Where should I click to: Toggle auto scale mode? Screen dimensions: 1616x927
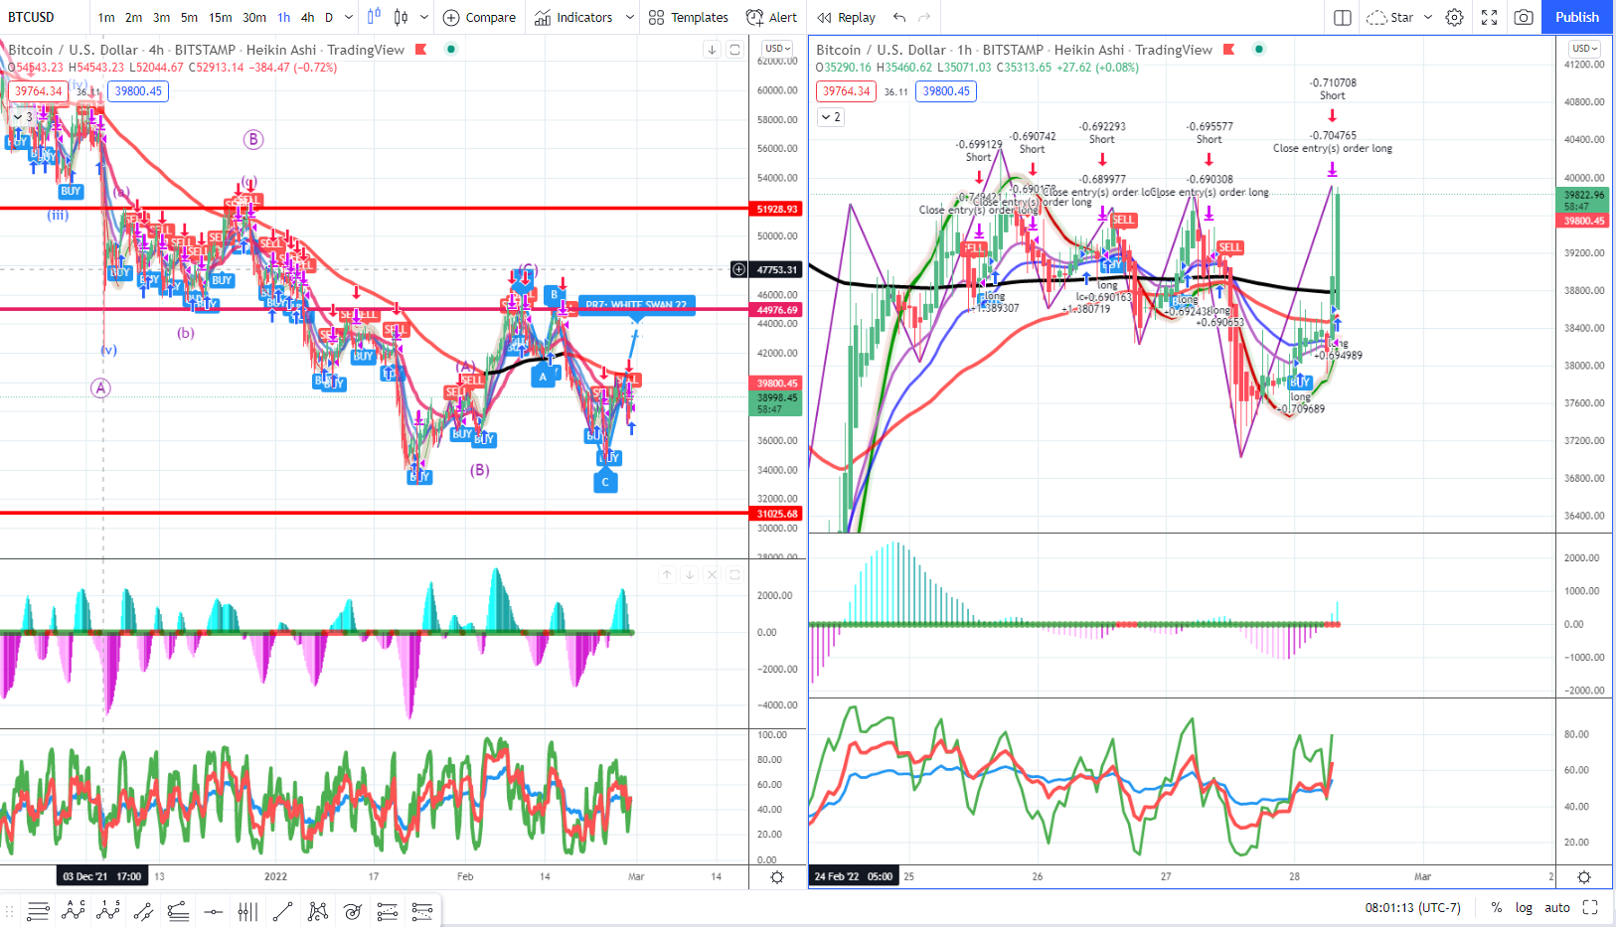coord(1557,907)
